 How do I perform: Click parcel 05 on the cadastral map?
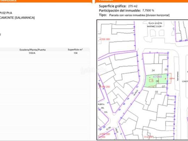[166, 70]
